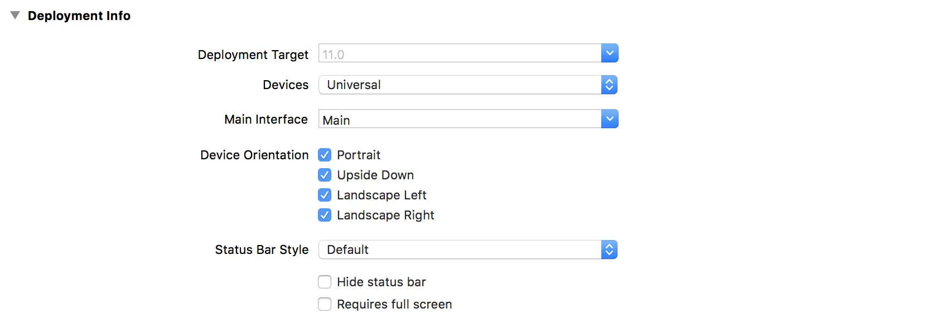Open the Status Bar Style popup showing Default
Viewport: 946px width, 323px height.
click(x=460, y=249)
